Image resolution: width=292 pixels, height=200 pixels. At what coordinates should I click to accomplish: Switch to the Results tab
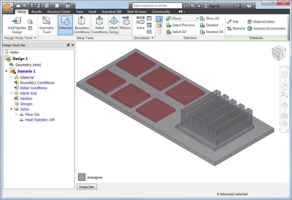37,12
